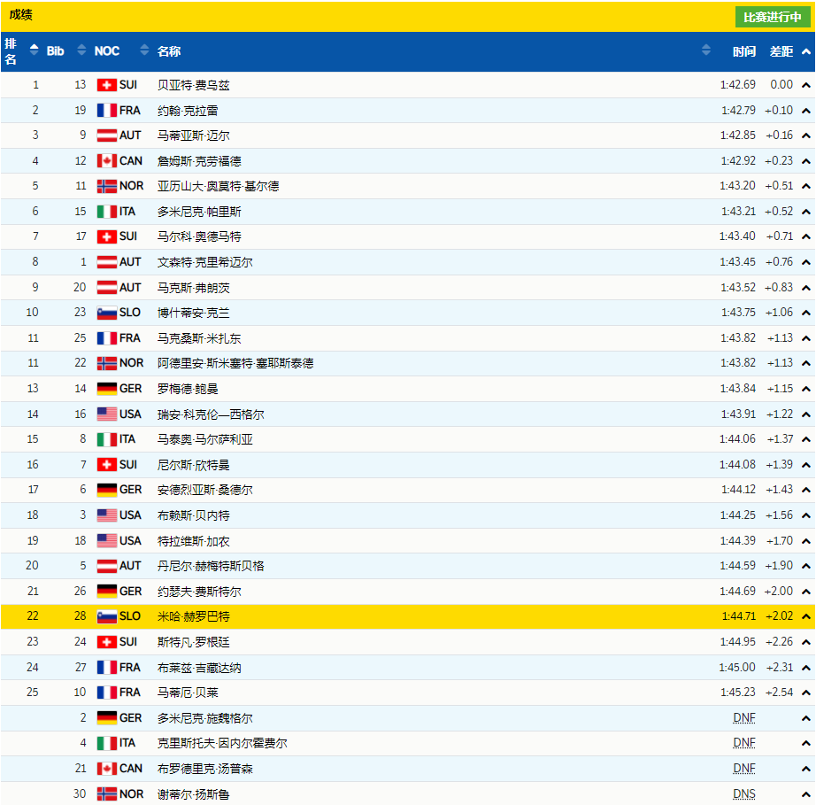Expand row for DNS athlete 谢蒂尔·扬斯鲁
The height and width of the screenshot is (805, 816).
coord(805,793)
